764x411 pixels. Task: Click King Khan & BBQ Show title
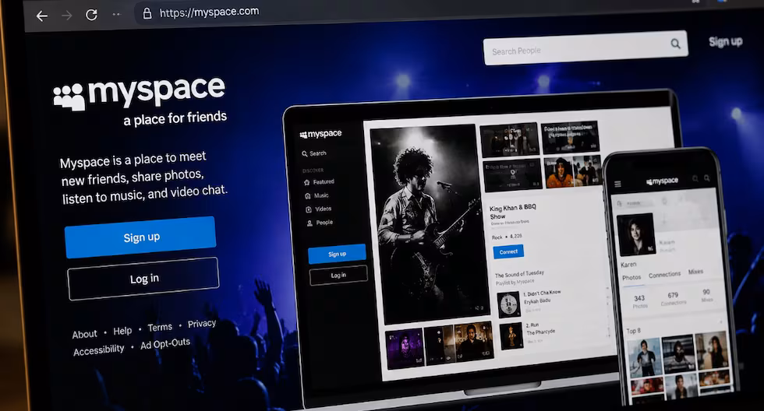click(513, 212)
